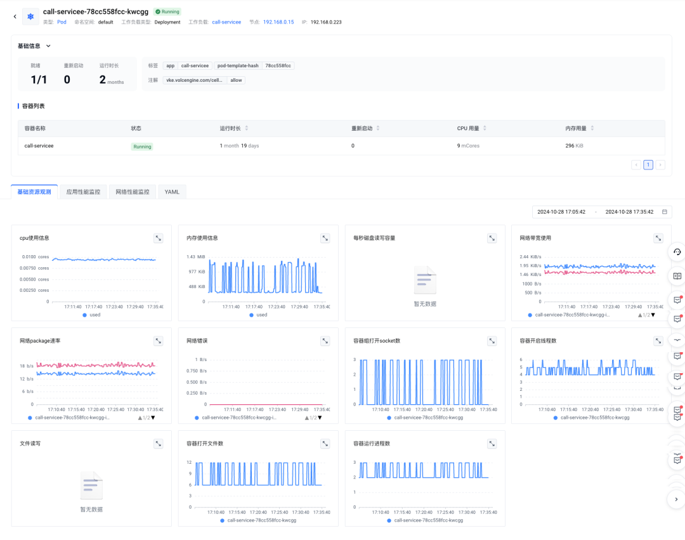Expand the 内存使用信息 chart to fullscreen
Viewport: 685px width, 540px height.
325,238
